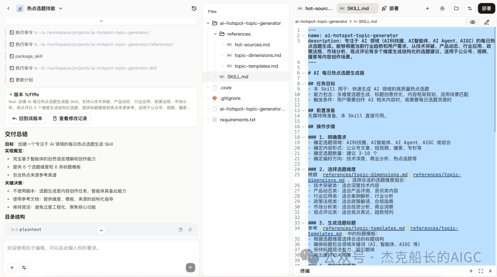
Task: Open chat settings sliders icon
Action: (x=24, y=267)
